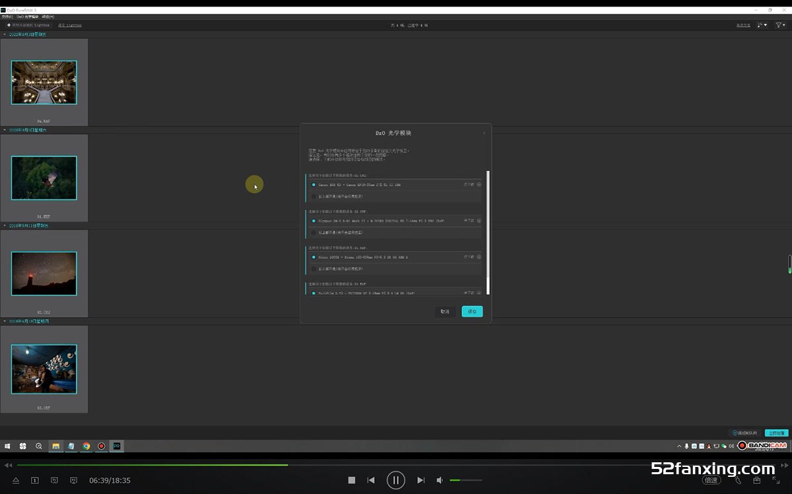Open File Explorer from the taskbar
Image resolution: width=792 pixels, height=494 pixels.
[x=56, y=446]
